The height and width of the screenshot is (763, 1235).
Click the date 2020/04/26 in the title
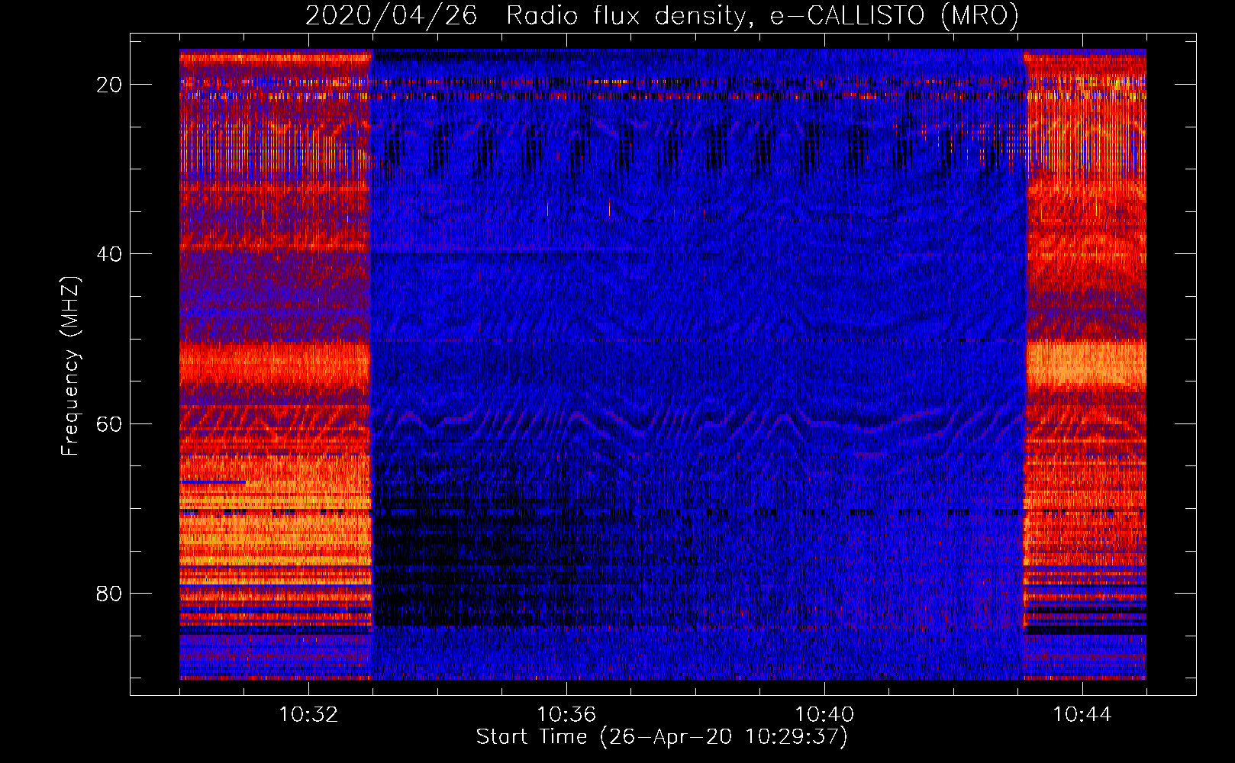tap(391, 15)
